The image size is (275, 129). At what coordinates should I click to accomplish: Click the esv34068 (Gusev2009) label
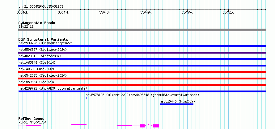tap(37, 69)
